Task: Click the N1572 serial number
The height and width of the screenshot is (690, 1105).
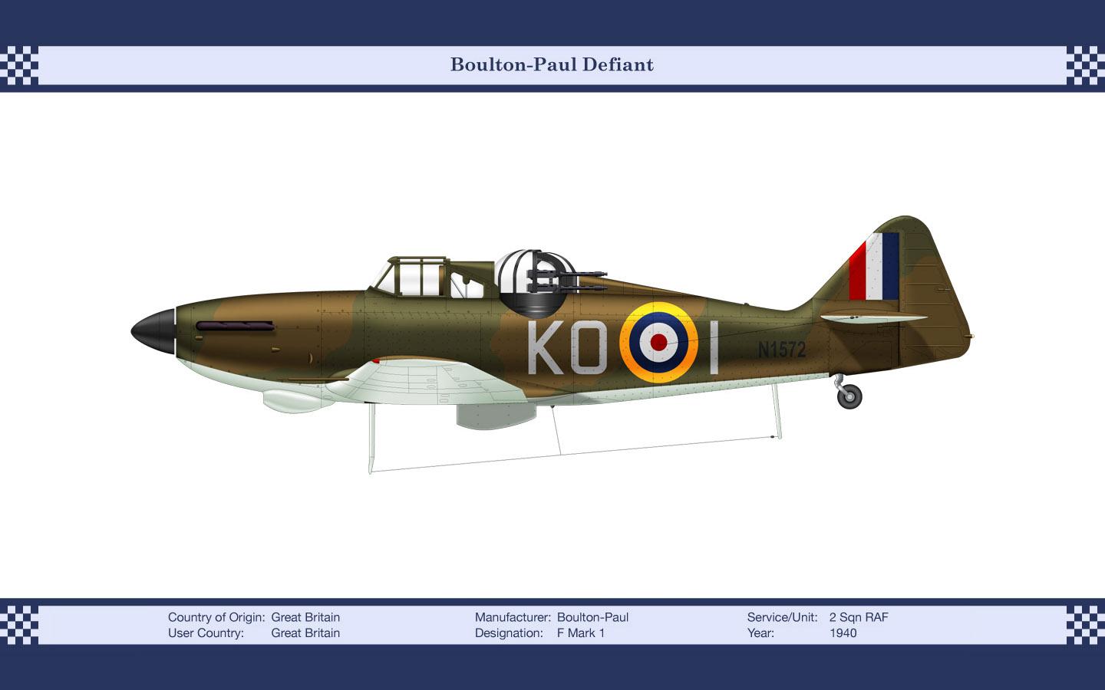Action: 781,350
